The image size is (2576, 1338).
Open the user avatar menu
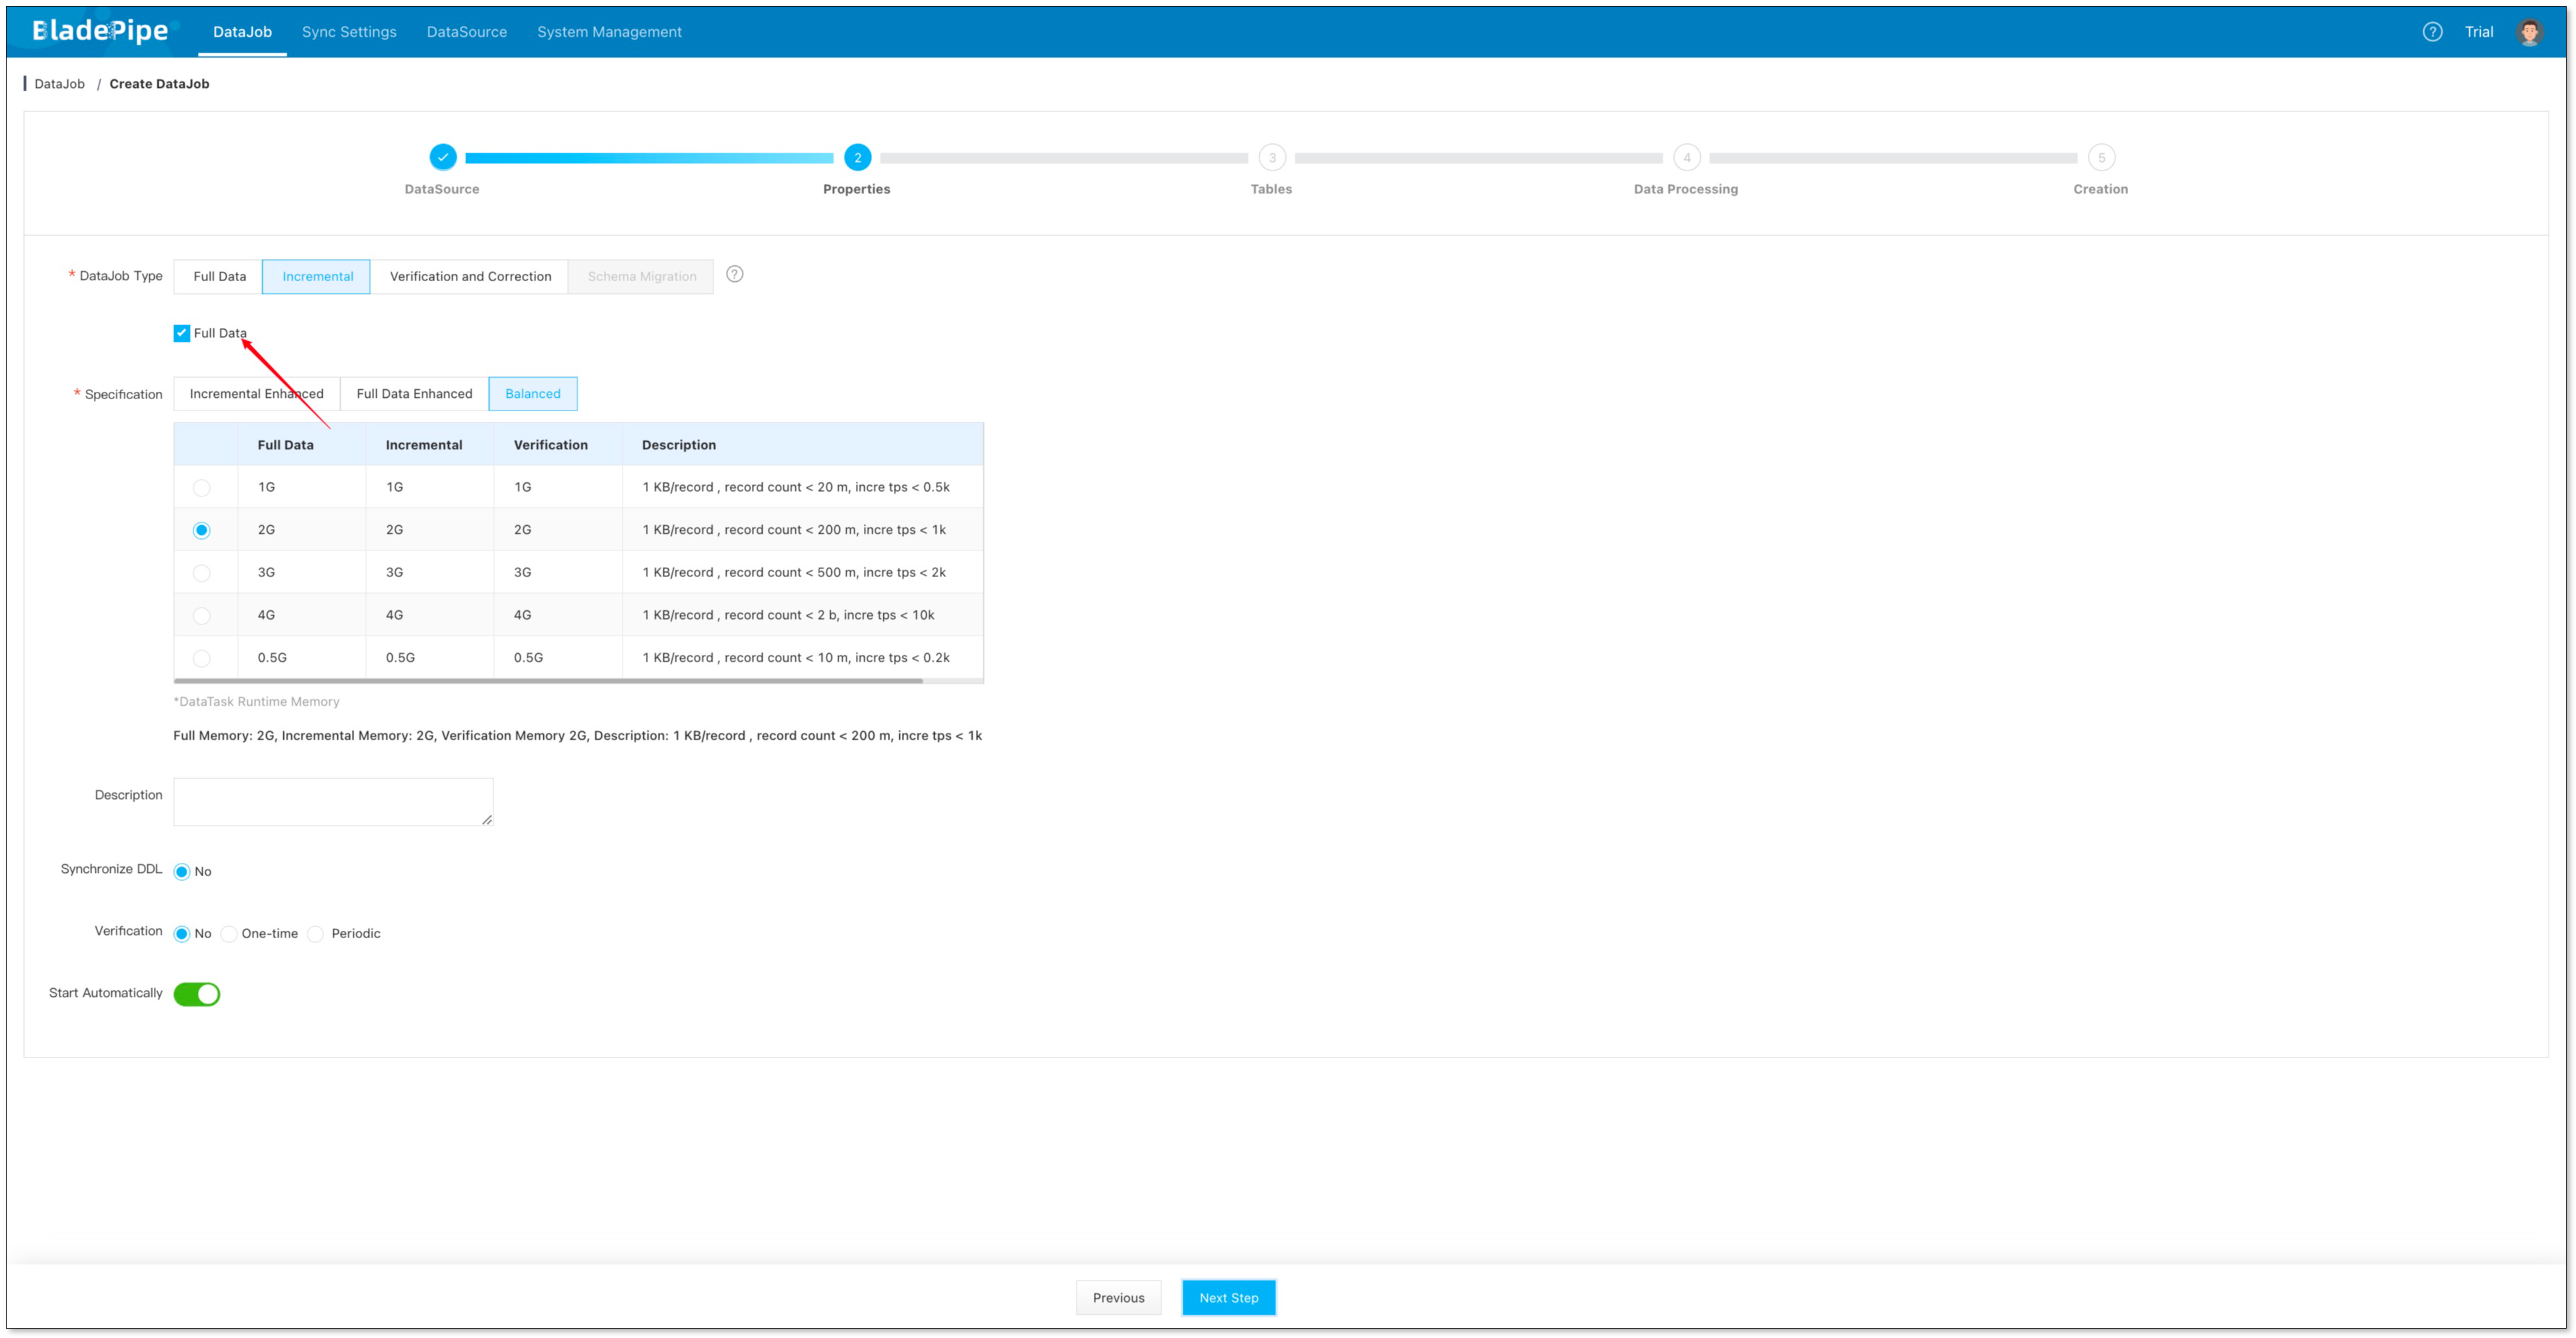(x=2529, y=32)
